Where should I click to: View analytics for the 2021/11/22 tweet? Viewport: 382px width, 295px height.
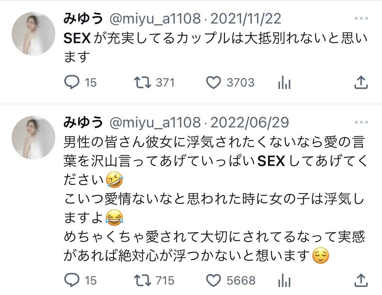pyautogui.click(x=284, y=82)
